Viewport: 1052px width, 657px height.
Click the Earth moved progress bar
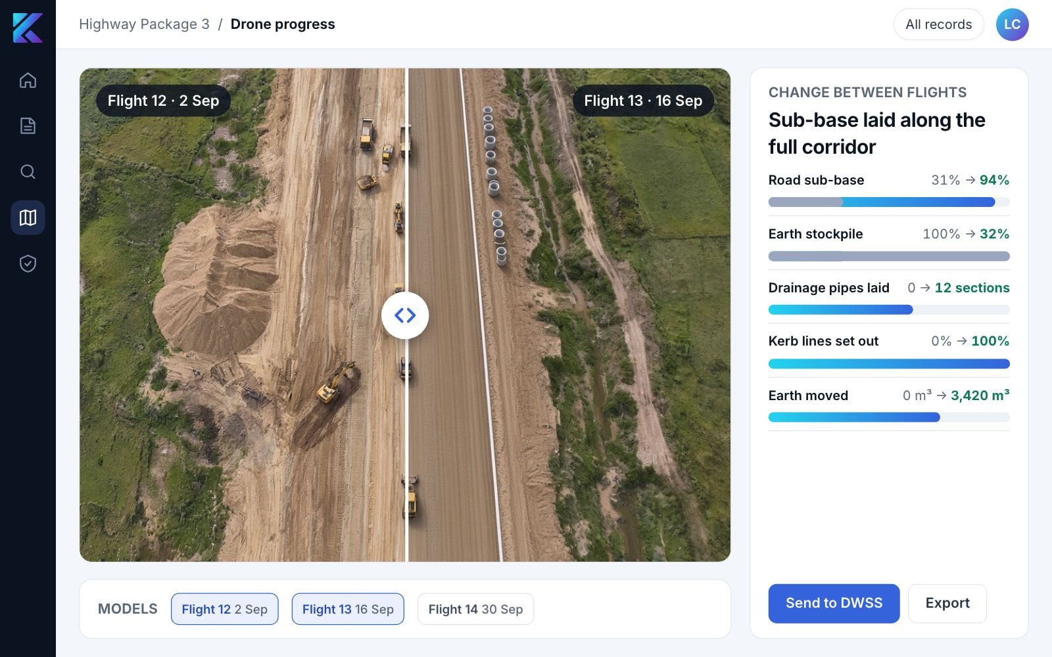click(x=889, y=417)
